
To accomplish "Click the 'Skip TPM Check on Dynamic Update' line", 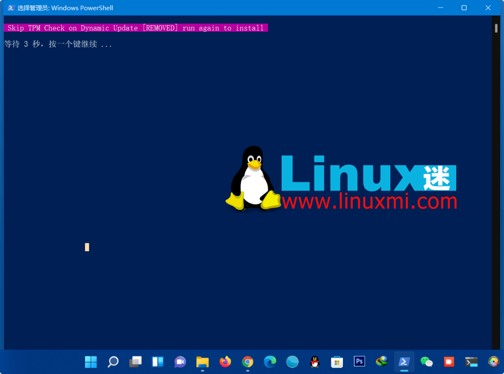I will tap(136, 28).
